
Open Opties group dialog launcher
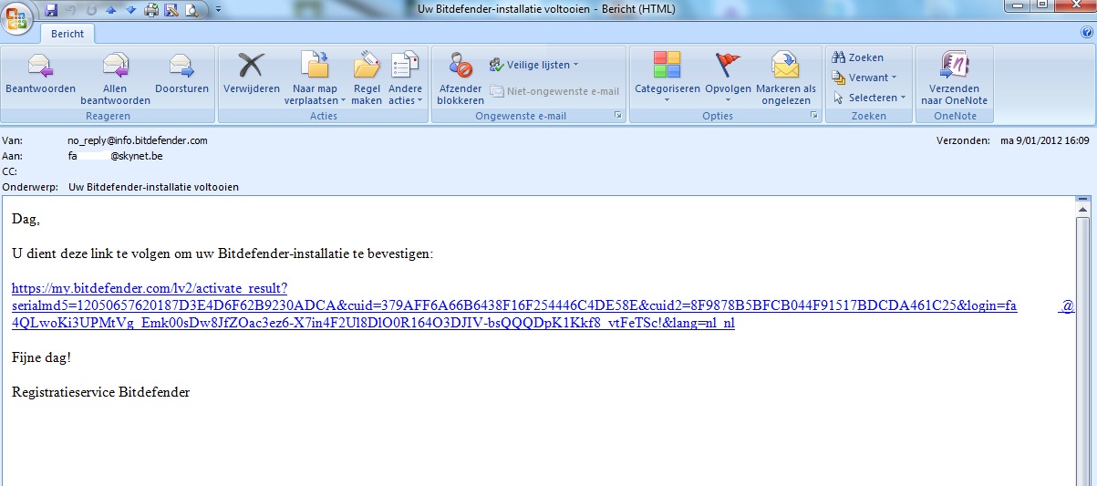click(812, 116)
